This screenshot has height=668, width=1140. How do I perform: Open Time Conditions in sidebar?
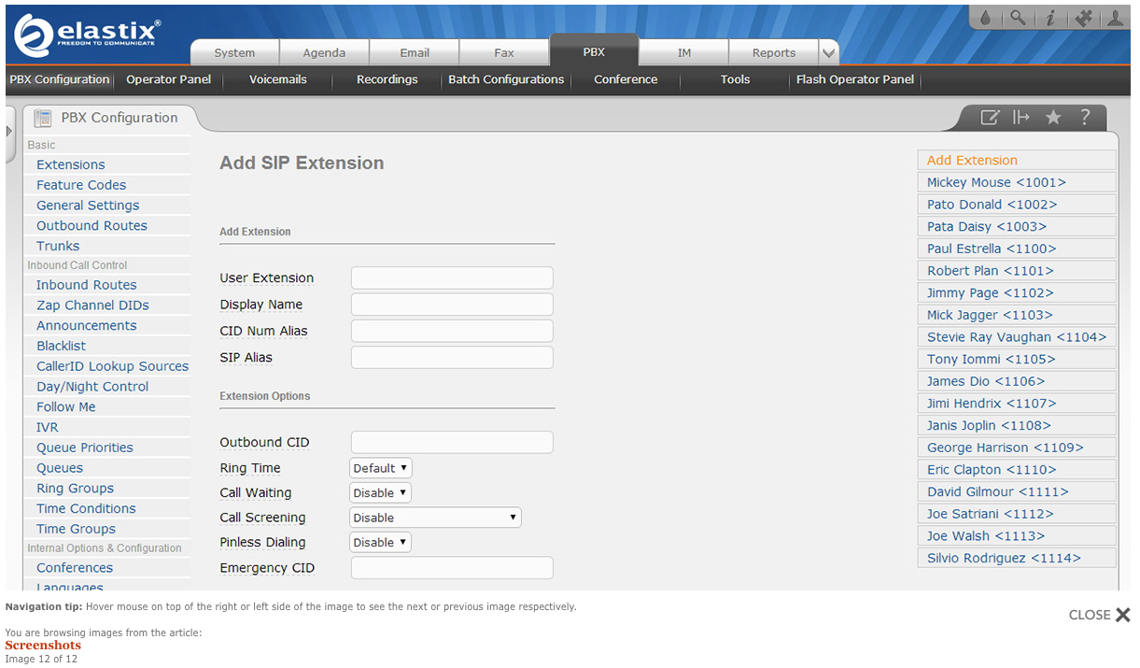pos(86,508)
